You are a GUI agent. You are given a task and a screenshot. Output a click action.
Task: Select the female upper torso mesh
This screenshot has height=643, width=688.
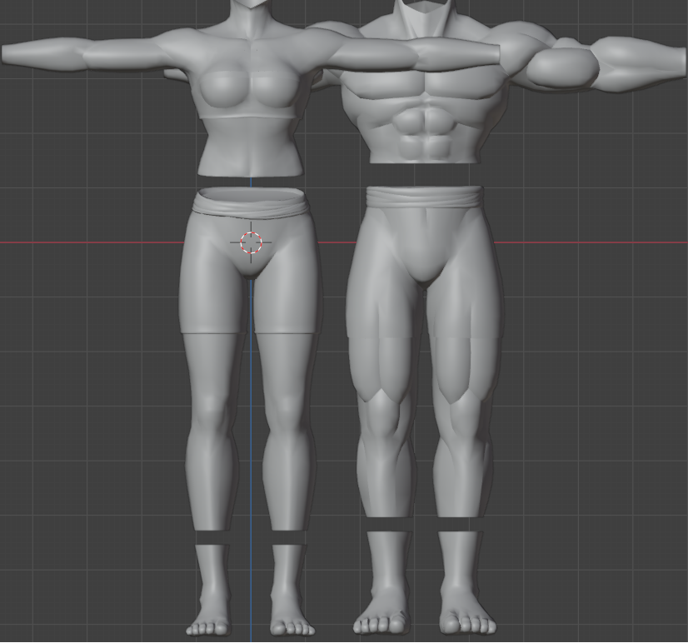pos(250,105)
